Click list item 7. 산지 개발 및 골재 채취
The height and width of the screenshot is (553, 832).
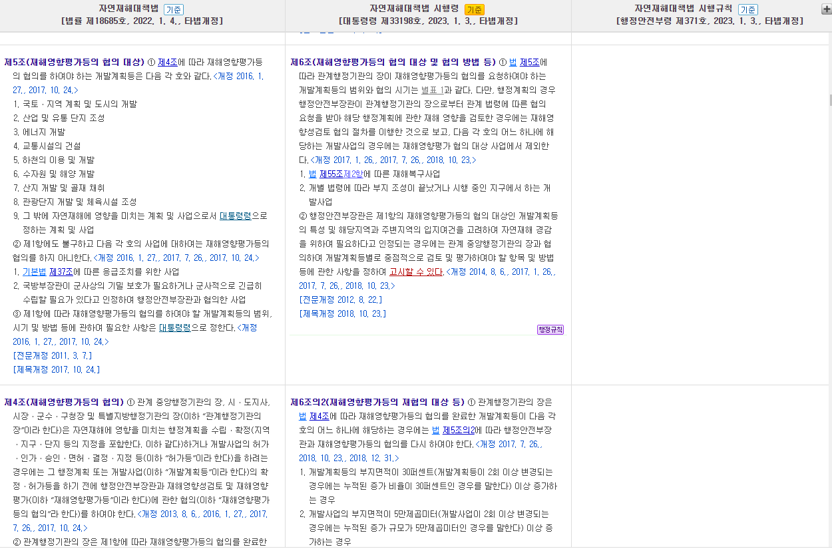click(x=59, y=188)
